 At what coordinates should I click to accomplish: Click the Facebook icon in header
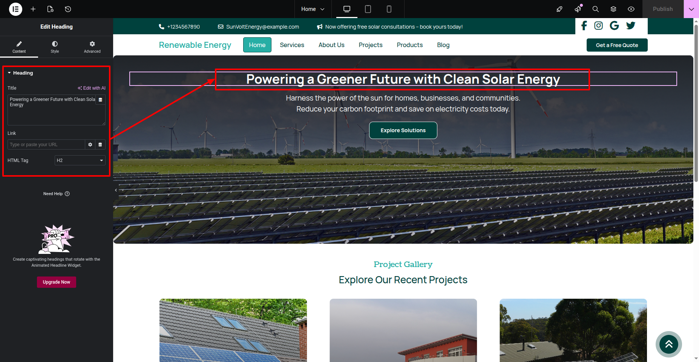pos(584,26)
